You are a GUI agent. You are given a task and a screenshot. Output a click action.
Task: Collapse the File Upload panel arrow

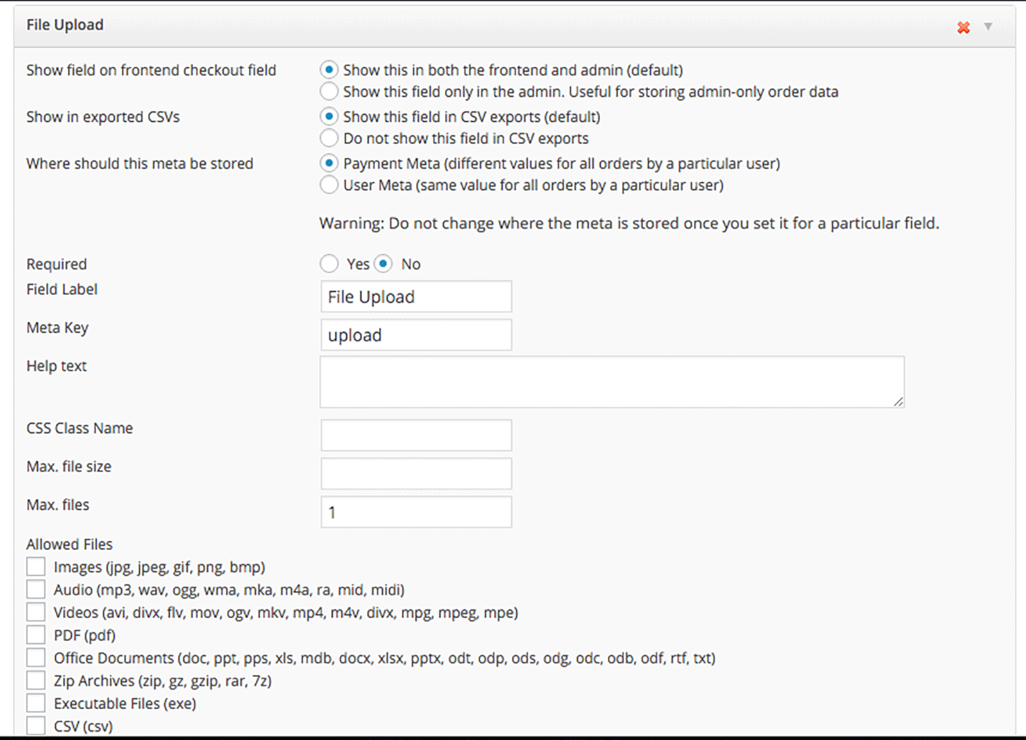point(988,26)
